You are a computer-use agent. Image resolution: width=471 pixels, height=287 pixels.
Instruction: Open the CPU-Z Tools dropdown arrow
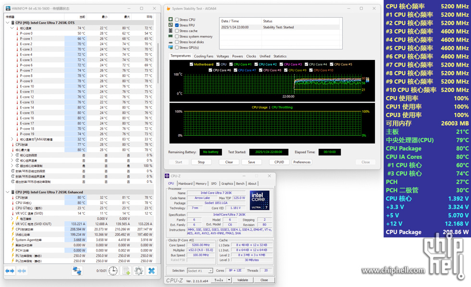coord(229,280)
